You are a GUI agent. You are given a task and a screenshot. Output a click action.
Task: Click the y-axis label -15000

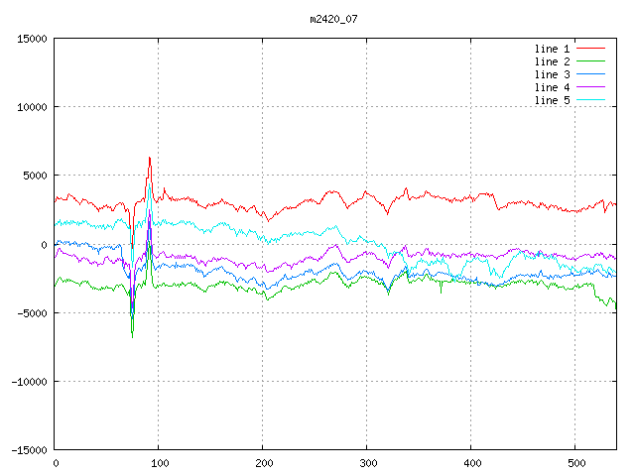coord(29,450)
